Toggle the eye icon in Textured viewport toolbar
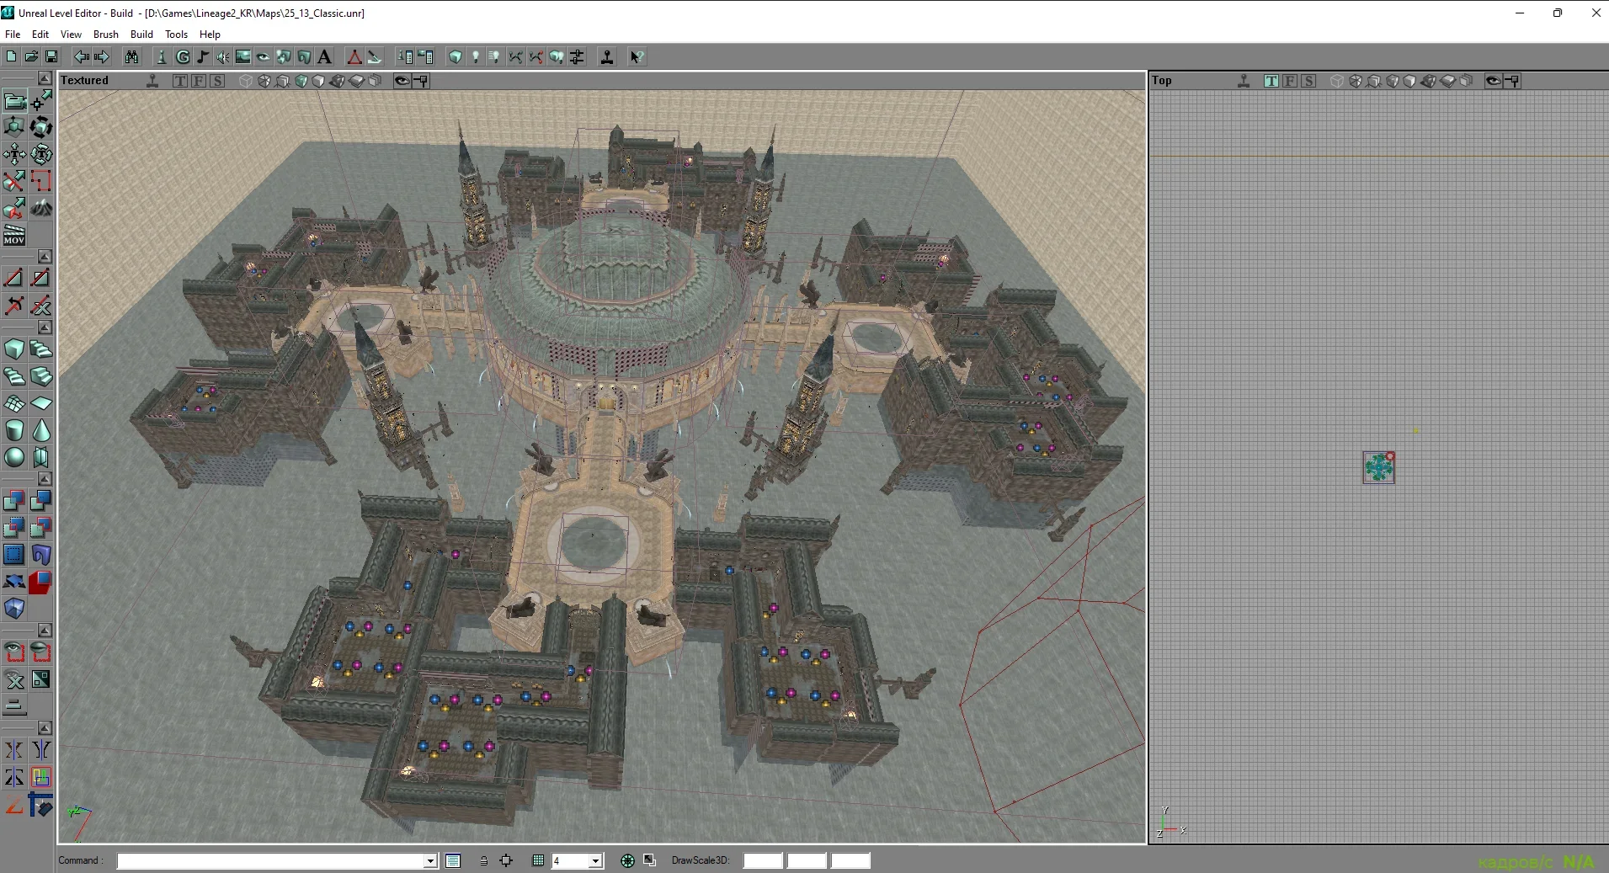 click(402, 81)
